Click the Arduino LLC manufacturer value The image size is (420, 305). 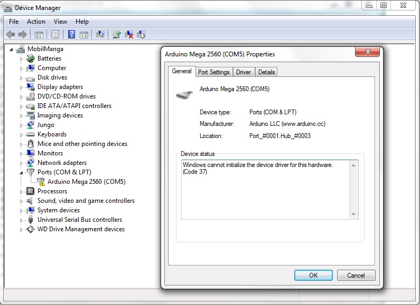(x=287, y=124)
